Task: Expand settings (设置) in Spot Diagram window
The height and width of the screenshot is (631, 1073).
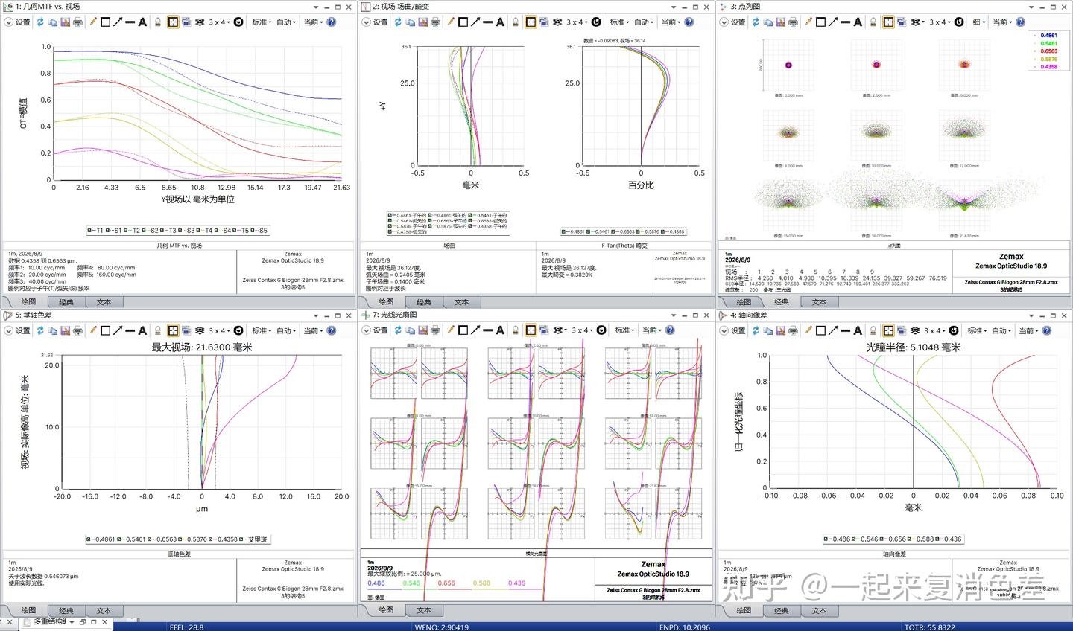Action: pos(724,22)
